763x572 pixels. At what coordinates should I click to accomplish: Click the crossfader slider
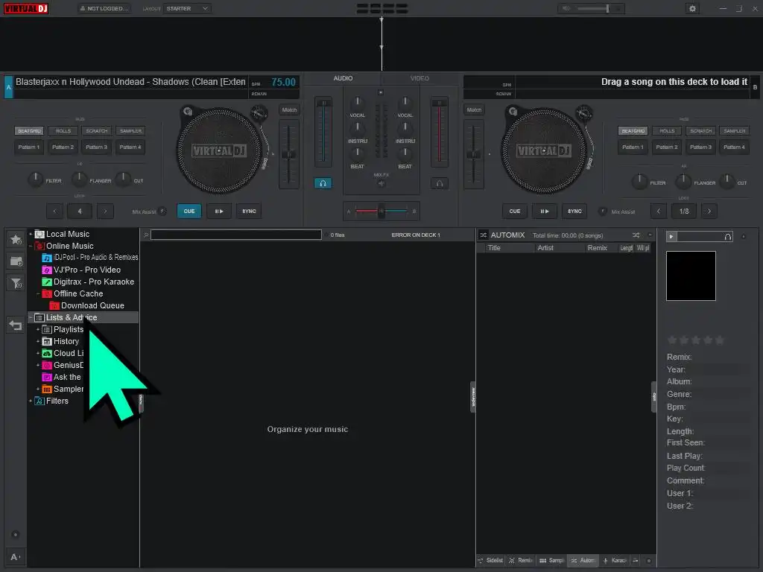pos(381,211)
